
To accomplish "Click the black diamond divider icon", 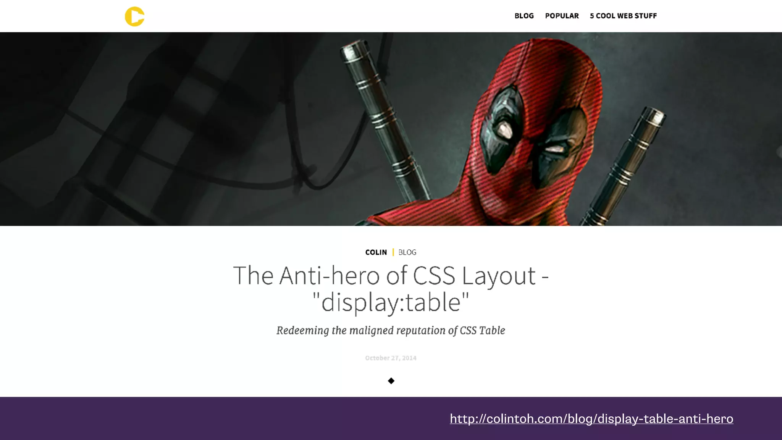I will [x=391, y=381].
